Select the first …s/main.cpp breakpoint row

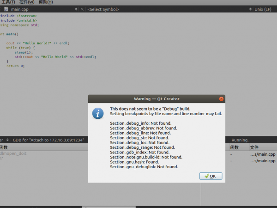tap(262, 154)
